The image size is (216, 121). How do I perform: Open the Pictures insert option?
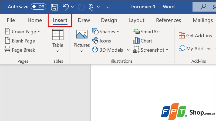(82, 41)
